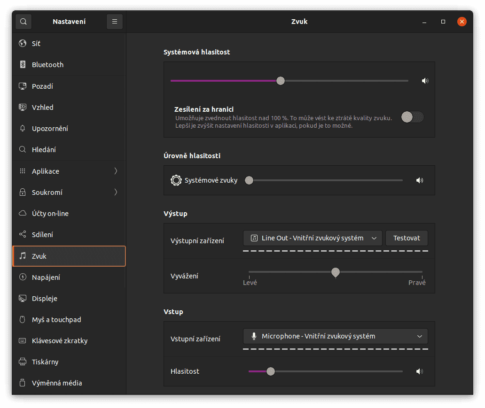Open the hamburger menu in the header bar
The height and width of the screenshot is (408, 485).
(114, 21)
